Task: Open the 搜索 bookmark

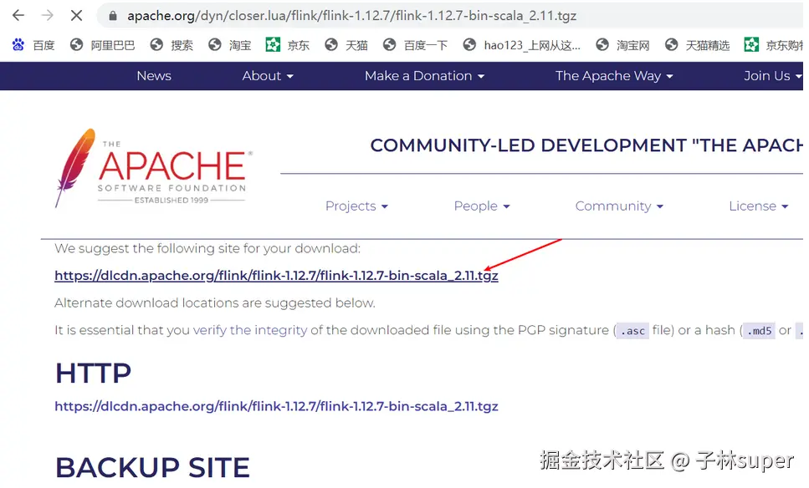Action: 172,45
